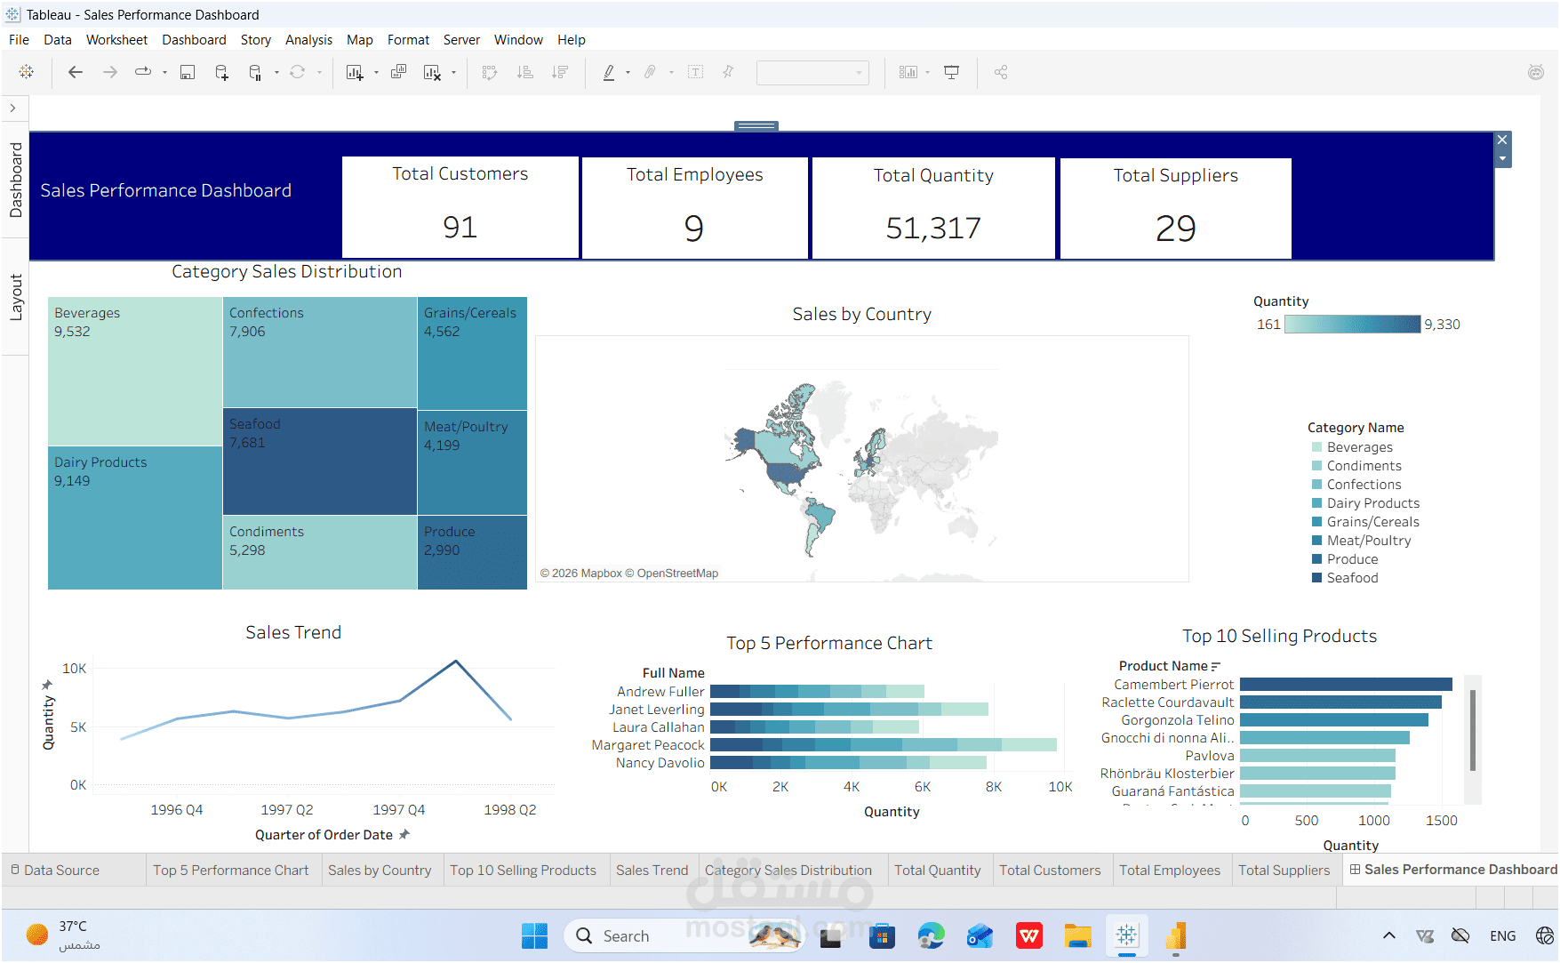Open the Sales by Country sheet tab
Image resolution: width=1560 pixels, height=963 pixels.
click(x=380, y=871)
